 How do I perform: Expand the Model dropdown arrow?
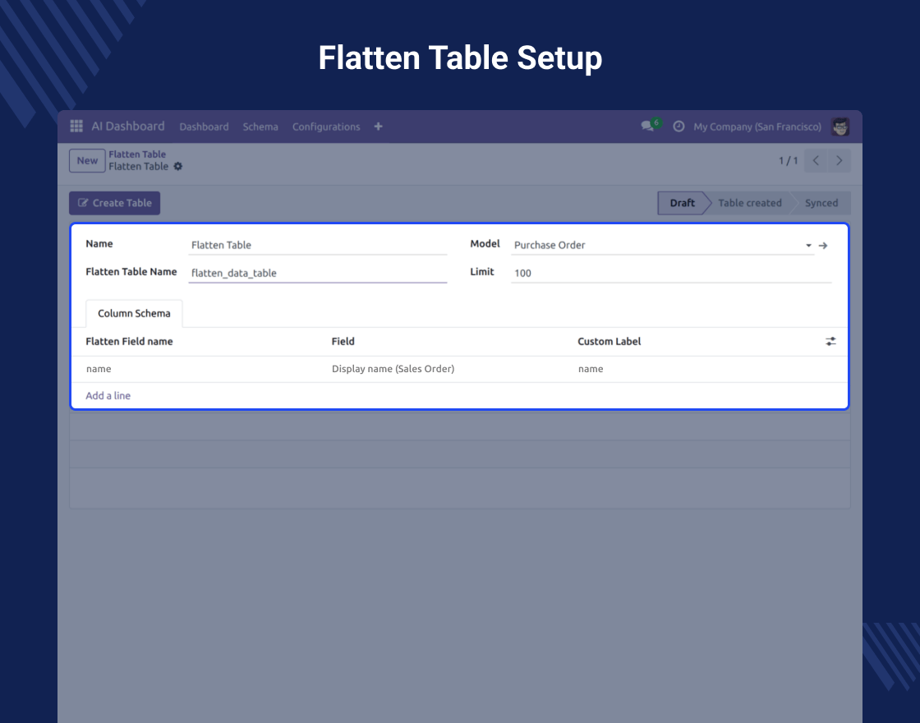coord(808,246)
